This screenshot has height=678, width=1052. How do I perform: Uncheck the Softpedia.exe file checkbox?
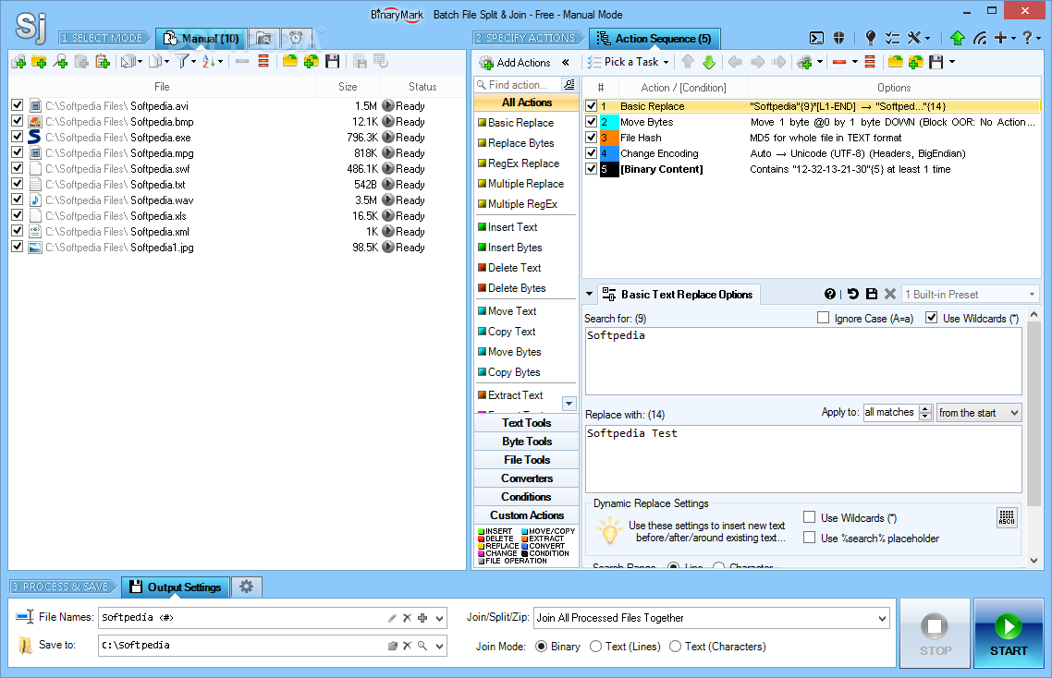click(18, 137)
